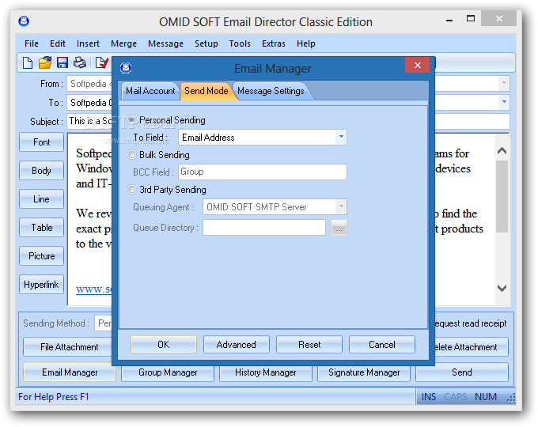This screenshot has width=538, height=427.
Task: Click the Delete Attachment button
Action: pyautogui.click(x=472, y=347)
